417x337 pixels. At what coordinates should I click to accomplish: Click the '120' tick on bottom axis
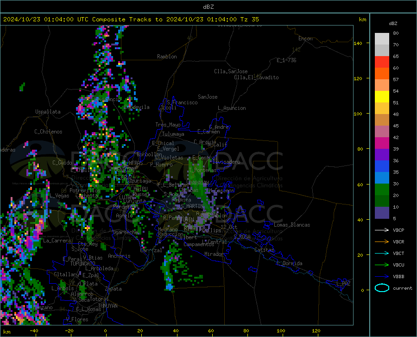click(x=316, y=331)
